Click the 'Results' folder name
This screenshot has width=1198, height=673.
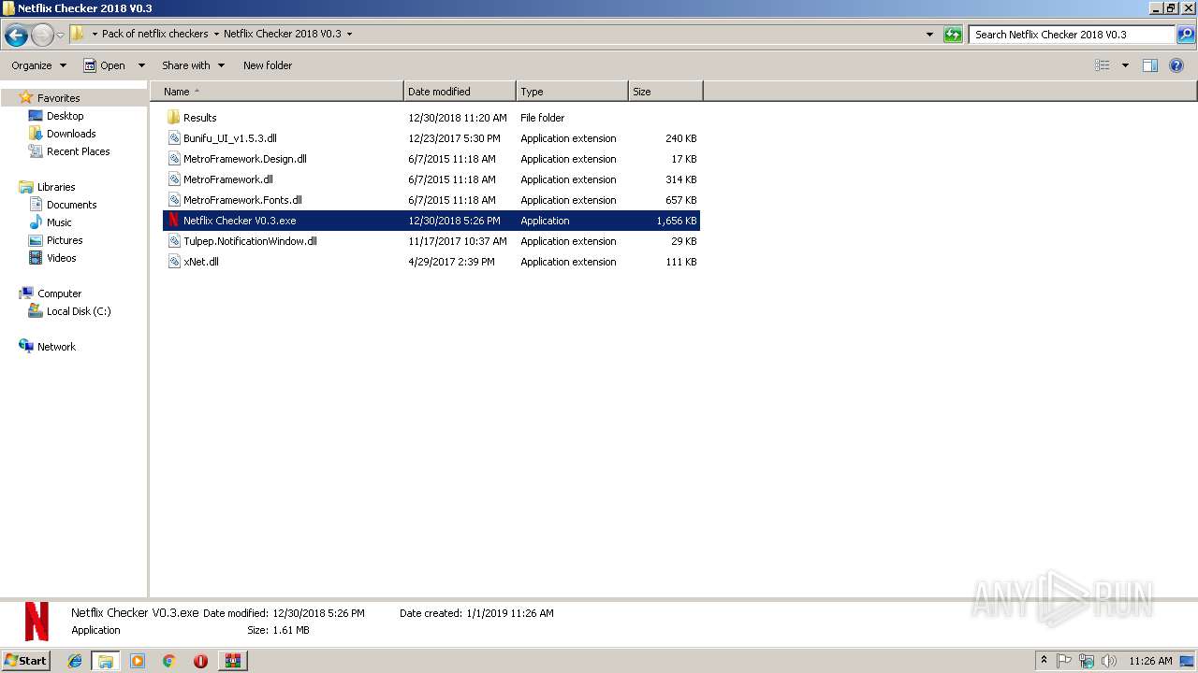click(x=199, y=118)
